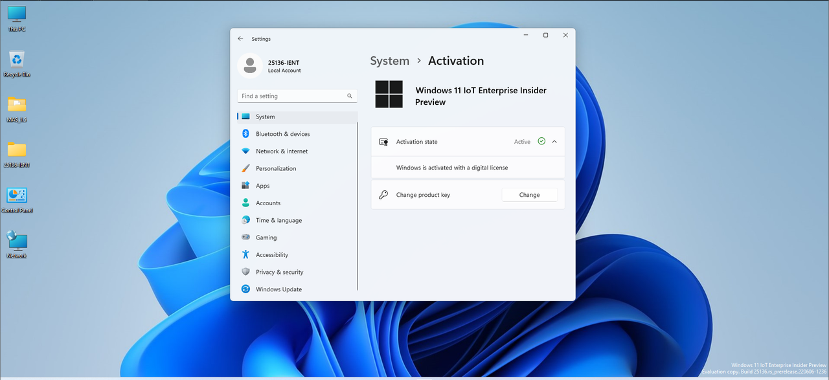Minimize the Settings window
This screenshot has height=380, width=829.
526,36
